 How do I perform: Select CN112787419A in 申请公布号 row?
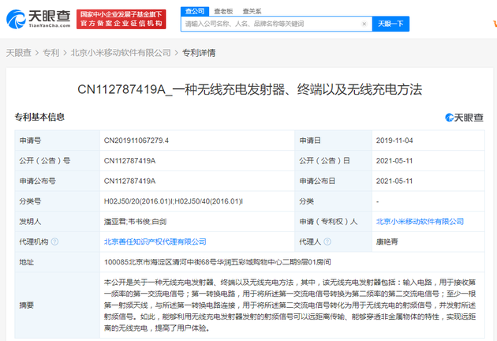pos(129,181)
